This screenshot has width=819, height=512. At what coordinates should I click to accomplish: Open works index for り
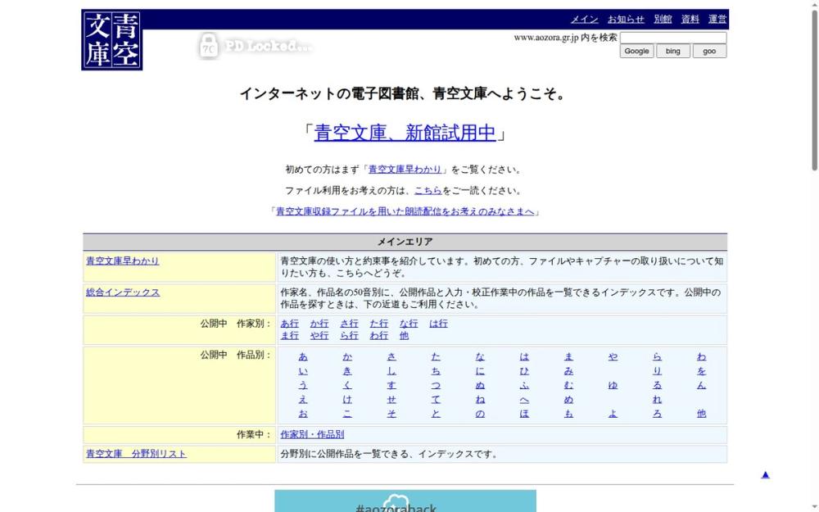pyautogui.click(x=657, y=371)
